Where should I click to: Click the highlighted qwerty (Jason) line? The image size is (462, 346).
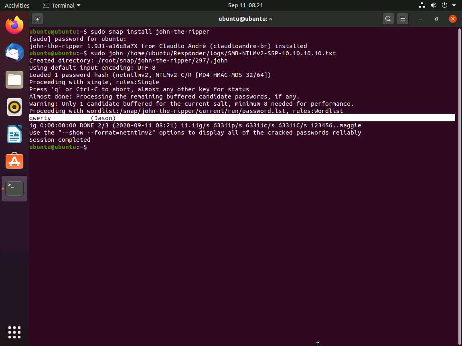click(242, 118)
